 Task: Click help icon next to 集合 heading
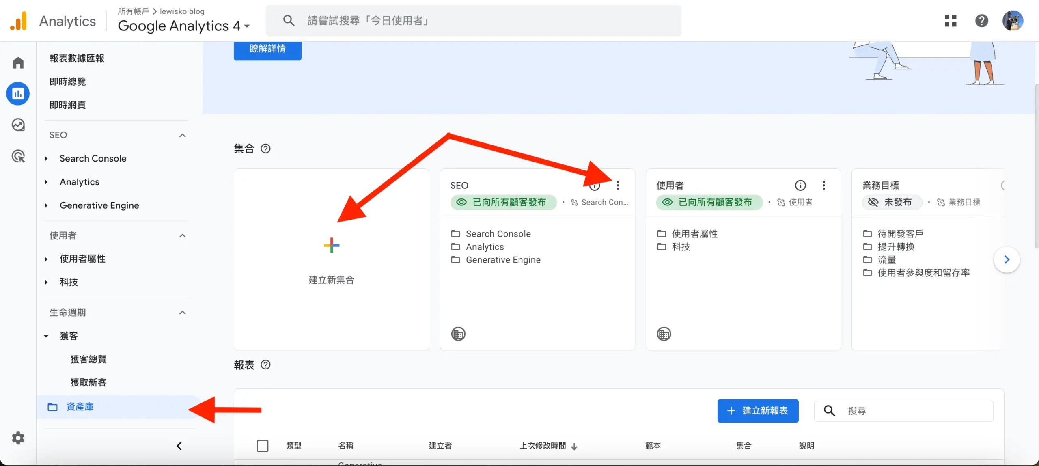(x=265, y=149)
